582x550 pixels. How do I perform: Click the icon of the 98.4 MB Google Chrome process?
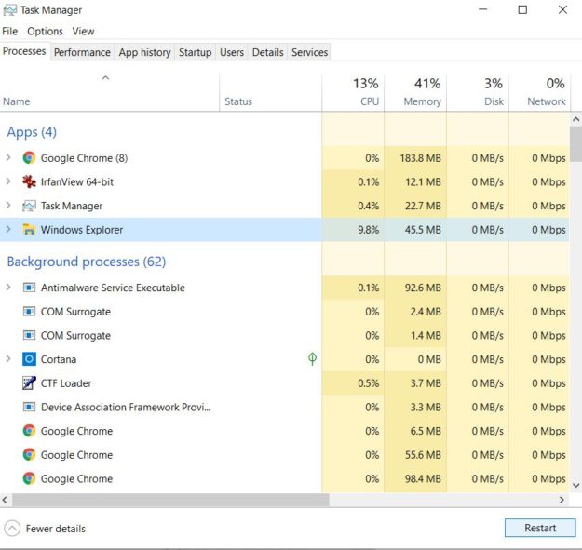29,478
